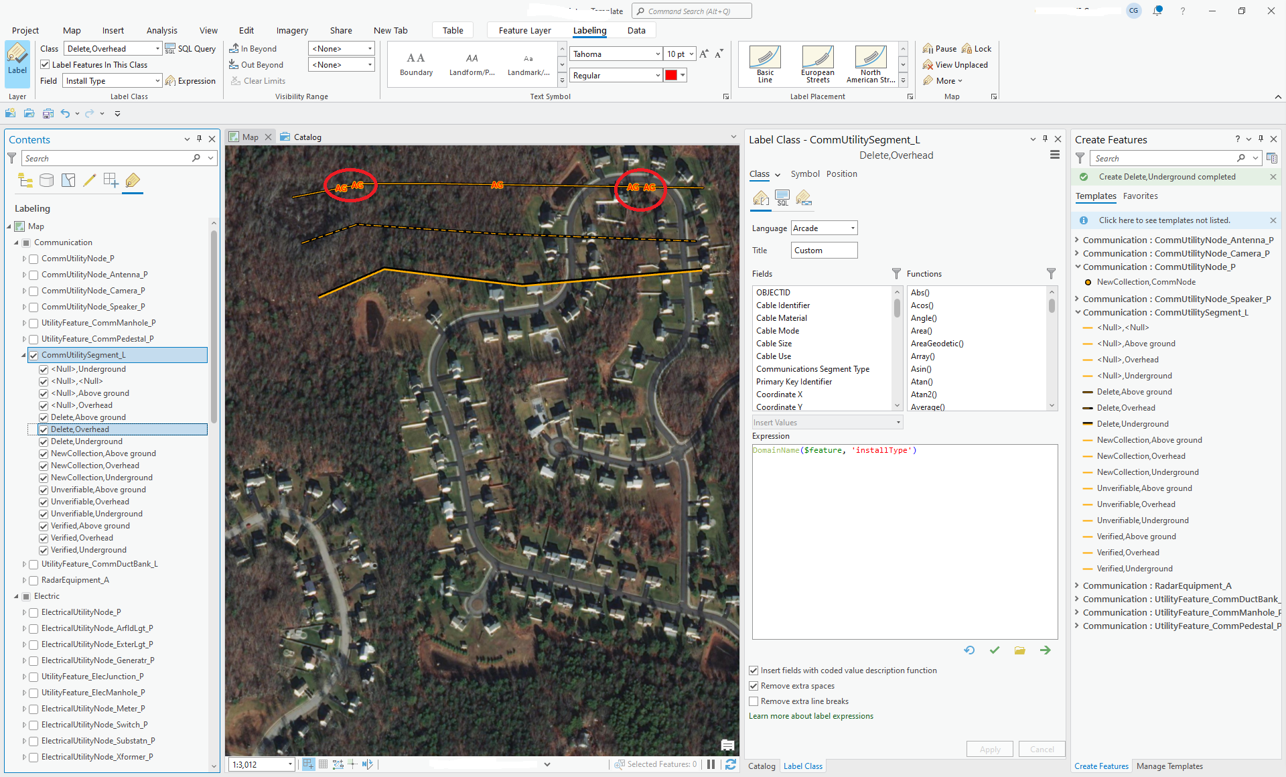1286x777 pixels.
Task: Select List By Labeling icon in Contents
Action: click(x=133, y=180)
